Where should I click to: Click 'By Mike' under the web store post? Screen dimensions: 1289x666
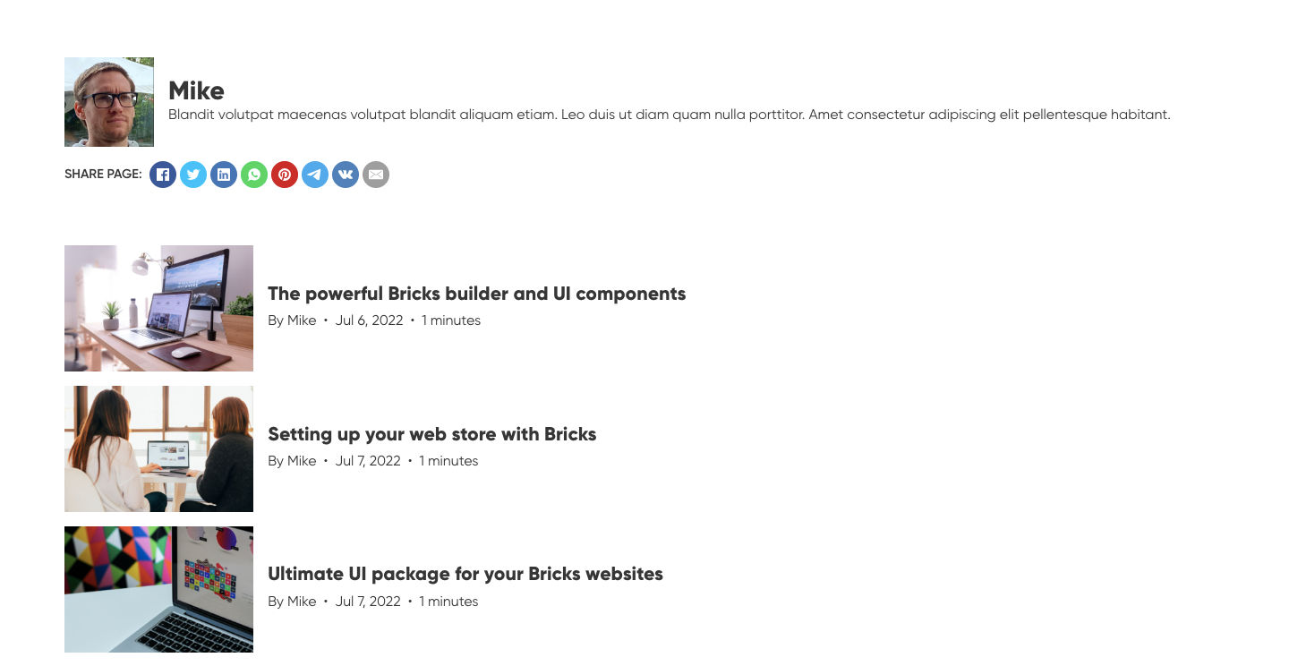point(292,461)
